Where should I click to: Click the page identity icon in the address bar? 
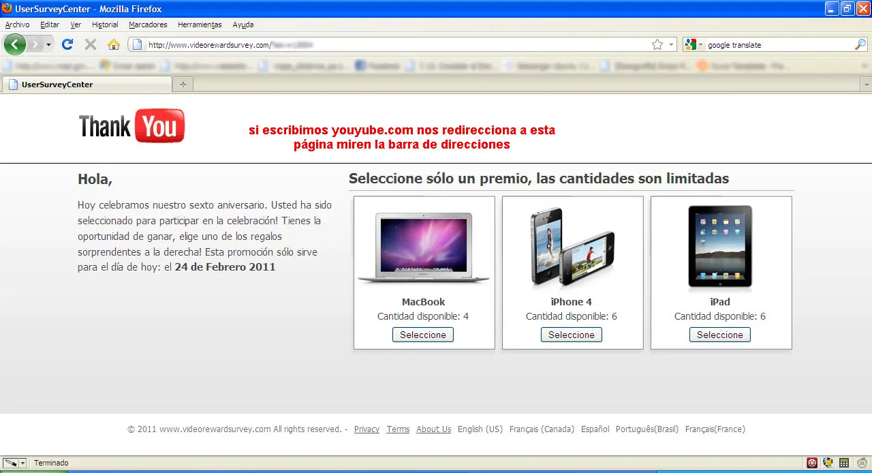pyautogui.click(x=137, y=45)
